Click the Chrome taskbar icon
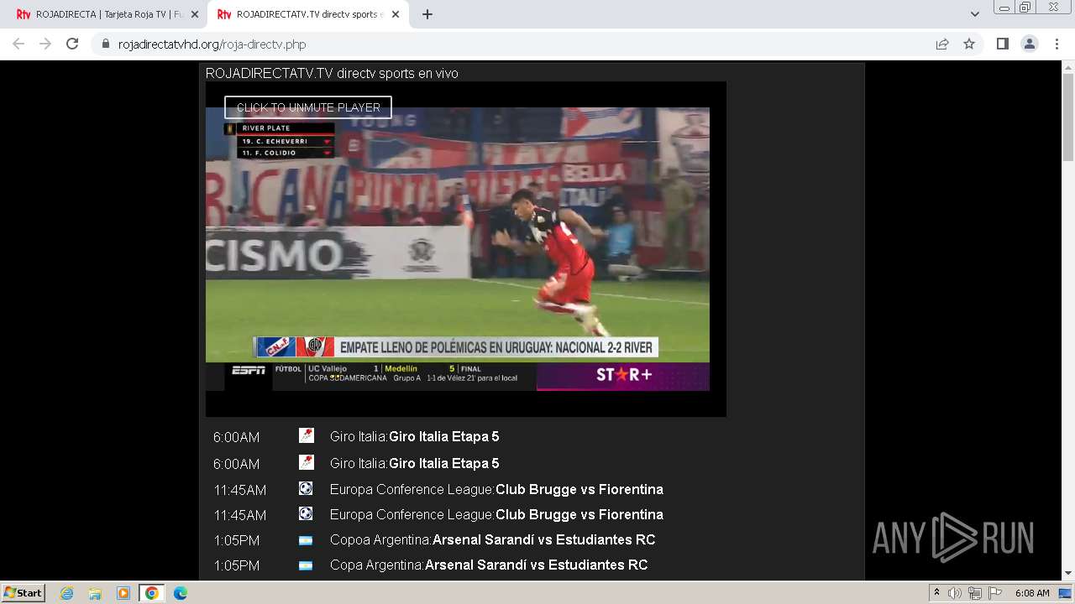Image resolution: width=1075 pixels, height=604 pixels. click(152, 593)
